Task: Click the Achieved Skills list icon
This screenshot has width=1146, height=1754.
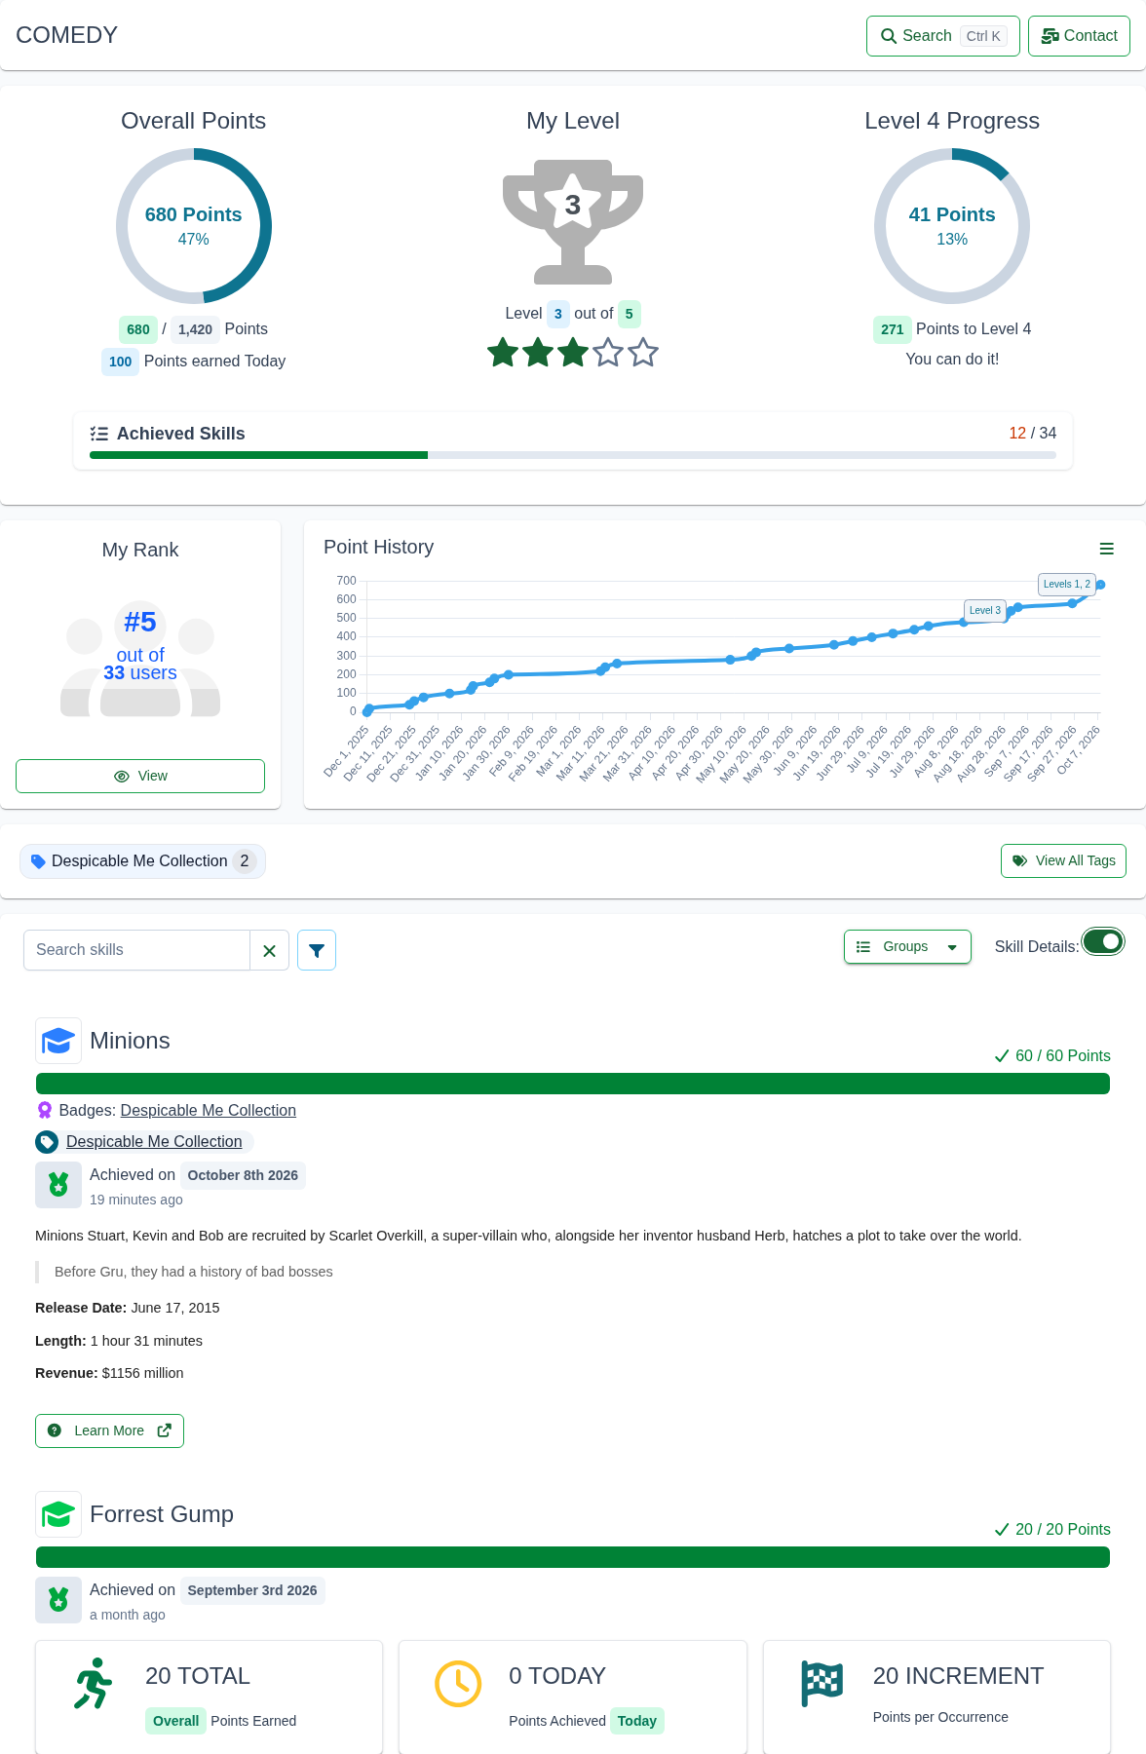Action: [x=98, y=434]
